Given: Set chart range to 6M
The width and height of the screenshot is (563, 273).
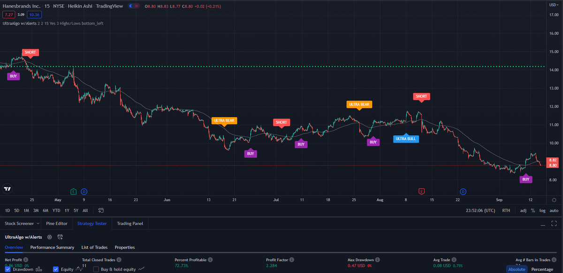Looking at the screenshot, I should point(46,211).
